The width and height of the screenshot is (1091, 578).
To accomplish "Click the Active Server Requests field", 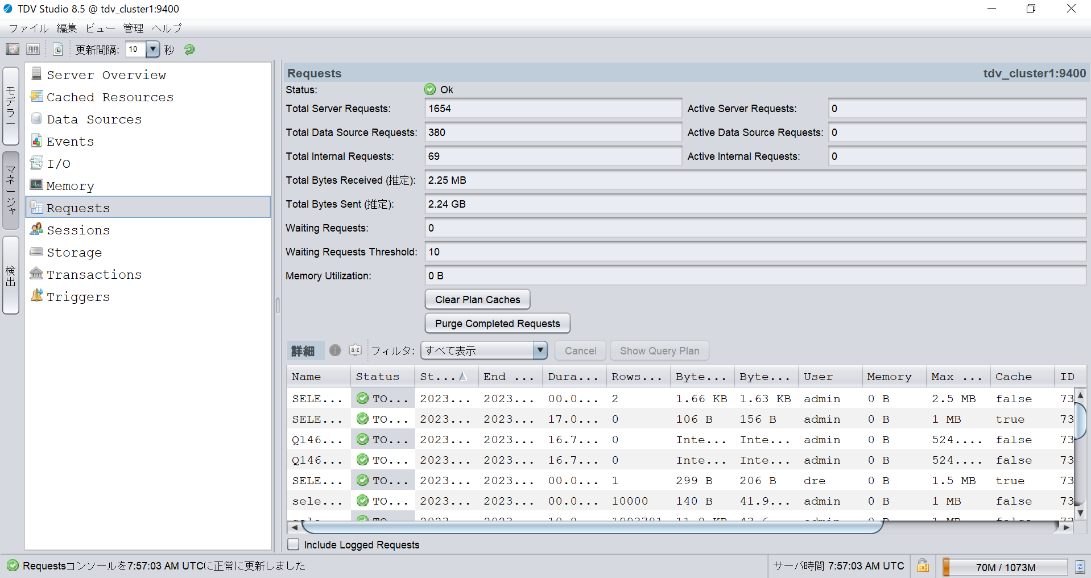I will point(957,109).
